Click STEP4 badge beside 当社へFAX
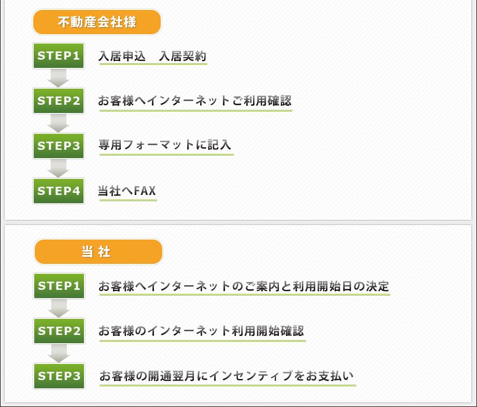Image resolution: width=477 pixels, height=407 pixels. [59, 191]
